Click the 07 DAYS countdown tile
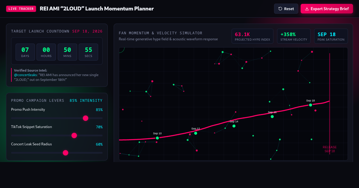Viewport: 359px width, 188px height. [x=25, y=52]
